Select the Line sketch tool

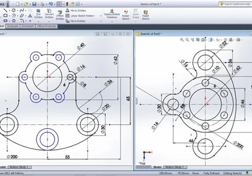coord(5,11)
